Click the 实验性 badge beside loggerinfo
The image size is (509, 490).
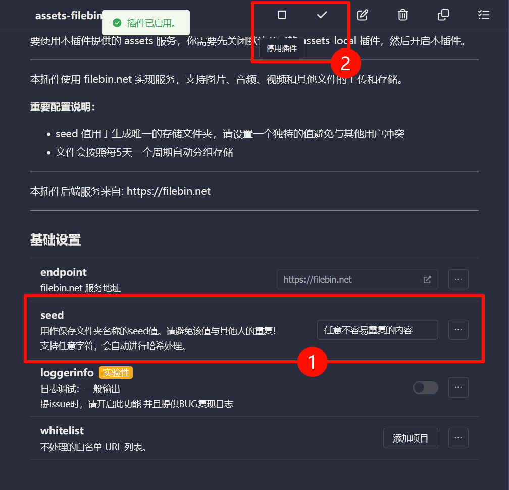116,373
